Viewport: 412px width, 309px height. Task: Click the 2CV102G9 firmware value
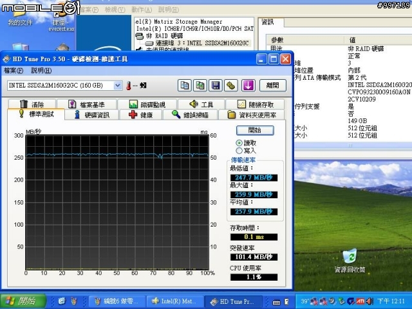click(x=362, y=99)
